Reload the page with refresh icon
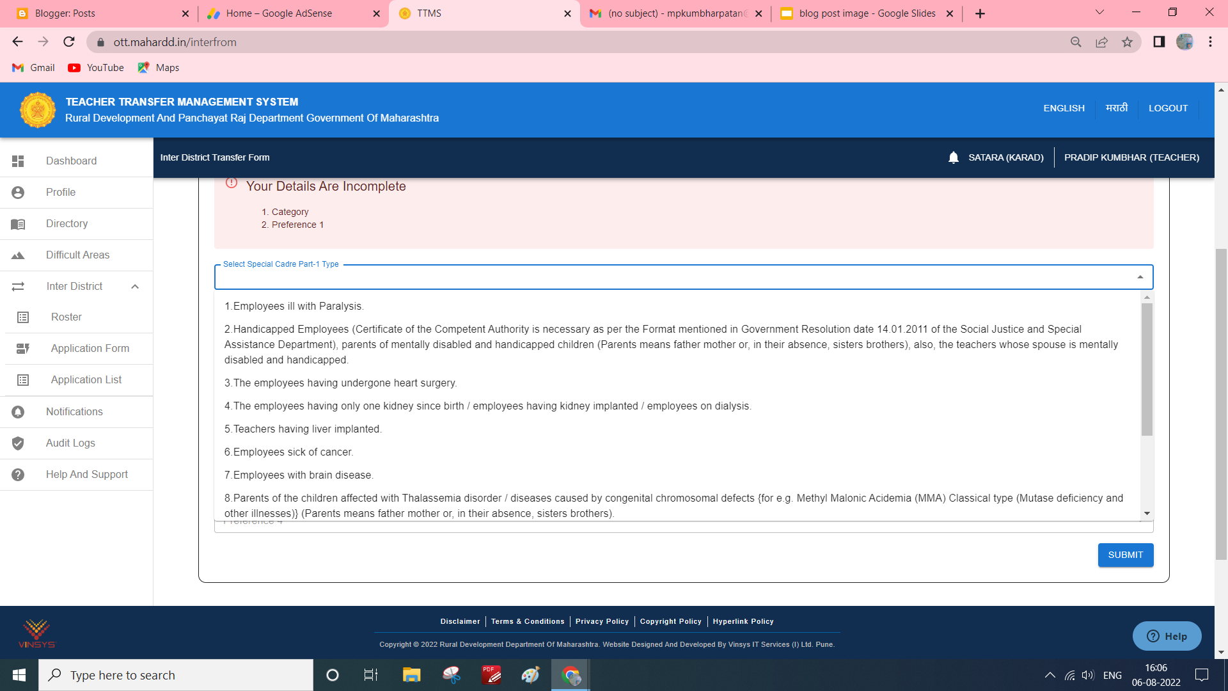This screenshot has width=1228, height=691. pos(69,42)
